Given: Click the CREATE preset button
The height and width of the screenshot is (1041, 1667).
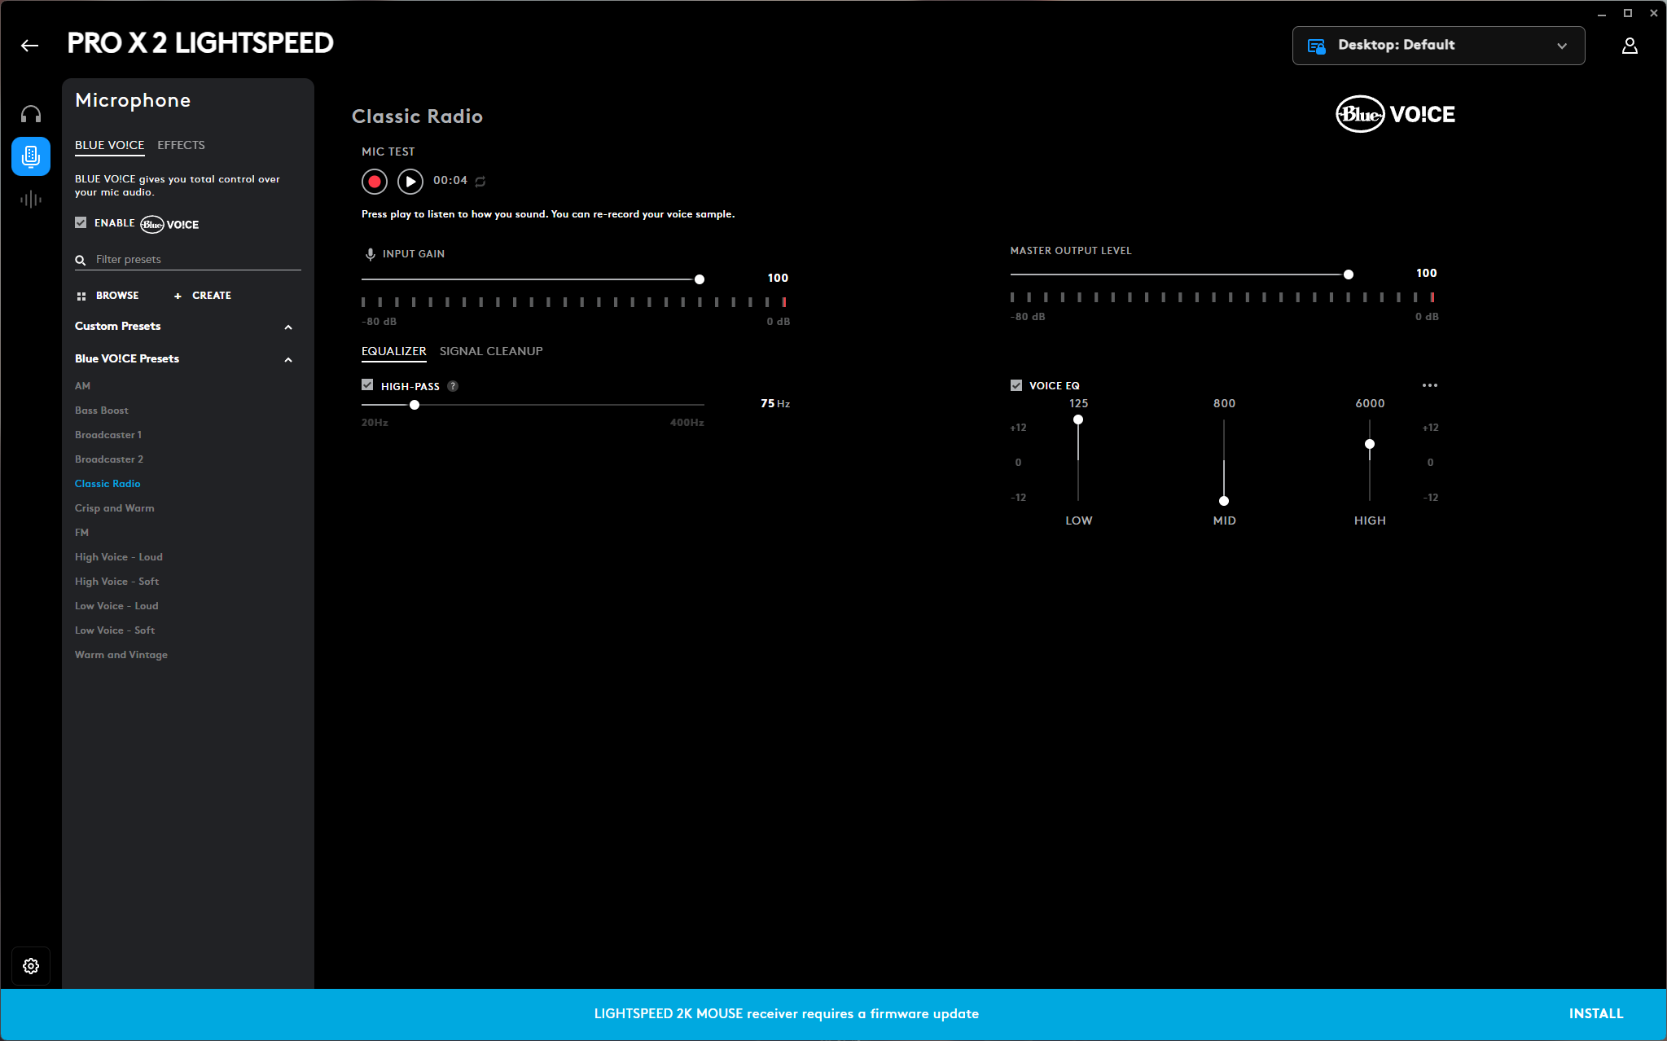Looking at the screenshot, I should point(201,295).
